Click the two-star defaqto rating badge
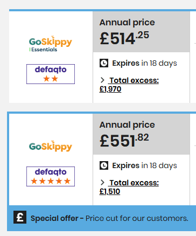 pos(51,74)
